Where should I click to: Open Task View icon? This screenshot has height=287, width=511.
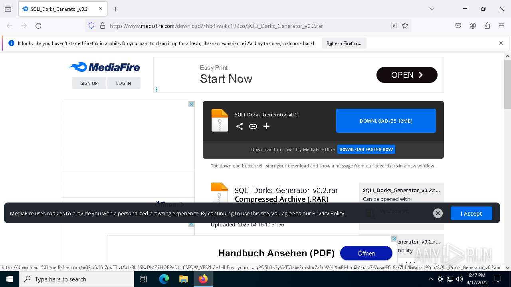[x=144, y=279]
